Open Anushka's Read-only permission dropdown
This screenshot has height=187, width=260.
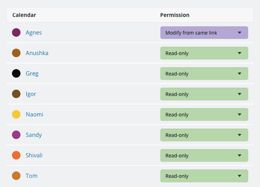[204, 53]
